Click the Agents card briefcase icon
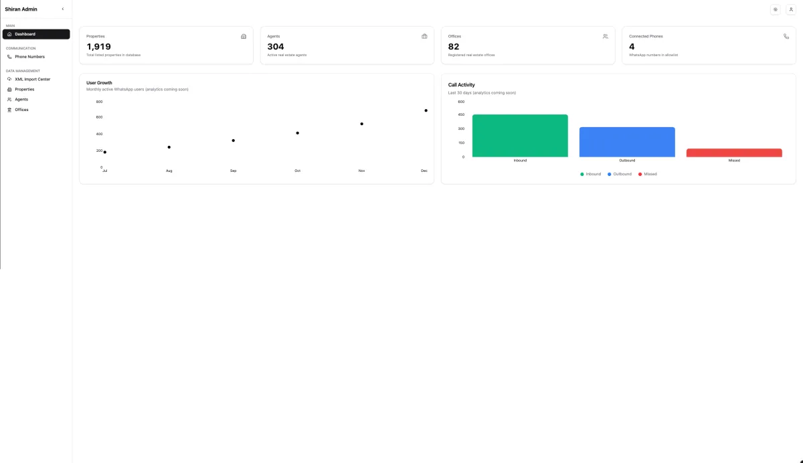Screen dimensions: 803x463 [424, 36]
